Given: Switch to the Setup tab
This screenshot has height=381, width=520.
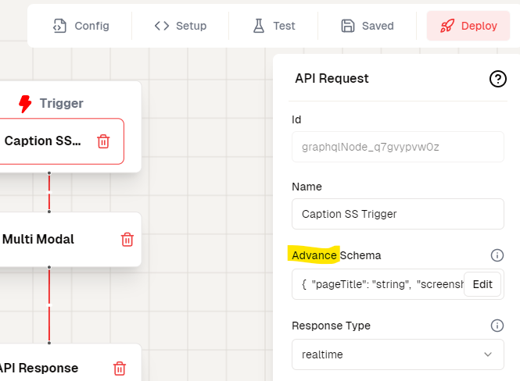Looking at the screenshot, I should point(181,26).
